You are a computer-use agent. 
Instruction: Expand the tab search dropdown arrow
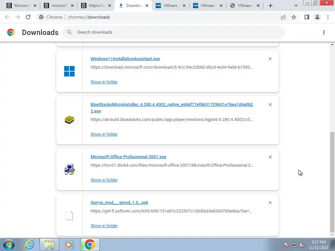pyautogui.click(x=296, y=6)
